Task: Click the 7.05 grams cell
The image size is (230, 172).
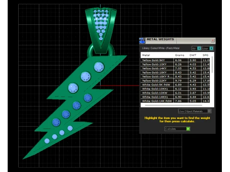Action: click(181, 68)
